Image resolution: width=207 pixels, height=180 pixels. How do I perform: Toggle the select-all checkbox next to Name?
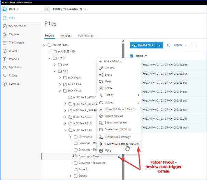(131, 56)
